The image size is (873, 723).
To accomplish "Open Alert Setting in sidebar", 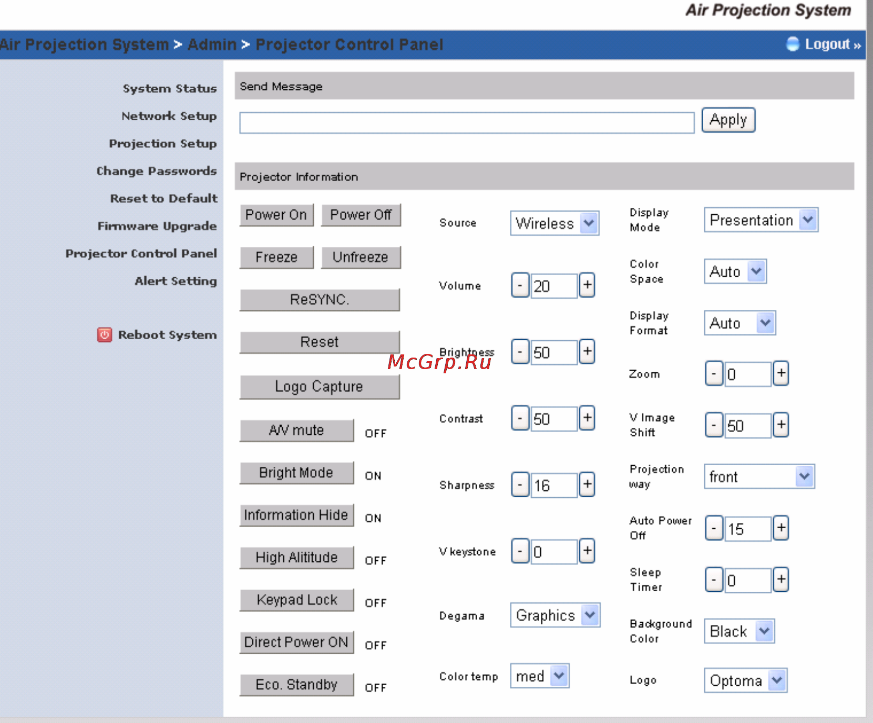I will [x=176, y=281].
